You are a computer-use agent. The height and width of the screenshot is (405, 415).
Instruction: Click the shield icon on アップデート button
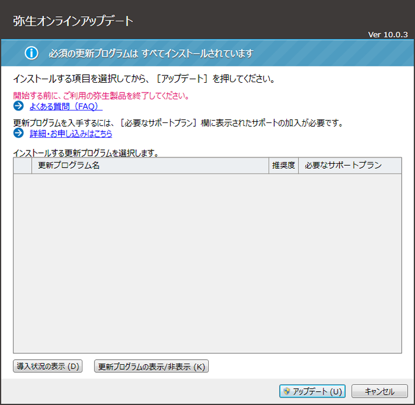click(x=287, y=391)
